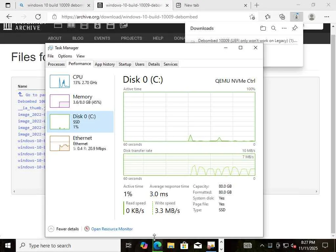Switch to the App history tab
This screenshot has width=336, height=252.
(105, 64)
